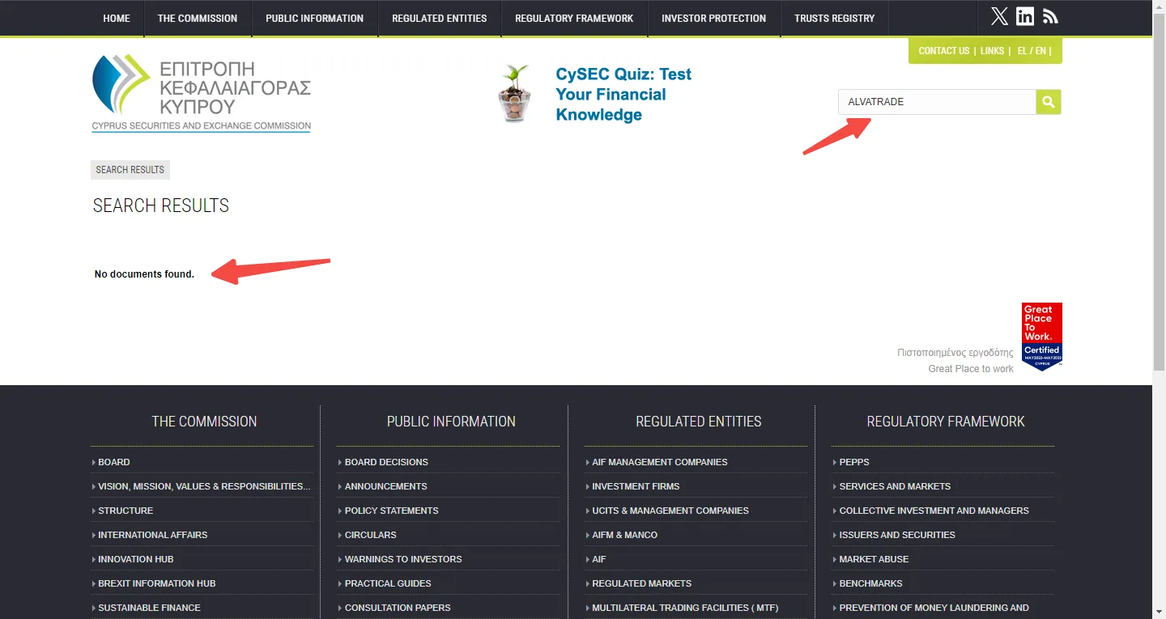Open the X (Twitter) social icon
This screenshot has width=1166, height=619.
(x=999, y=16)
